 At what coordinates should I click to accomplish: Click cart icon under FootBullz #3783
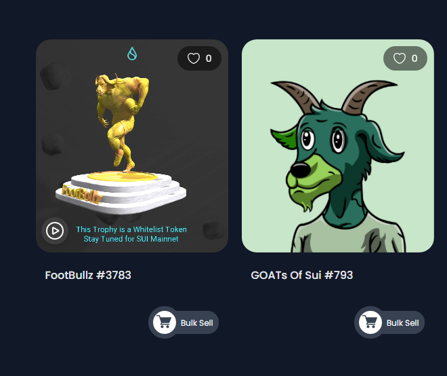(164, 322)
